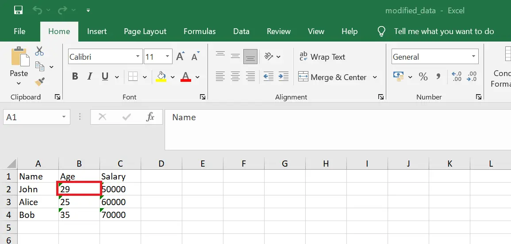Viewport: 511px width, 244px height.
Task: Open the Page Layout tab
Action: (145, 31)
